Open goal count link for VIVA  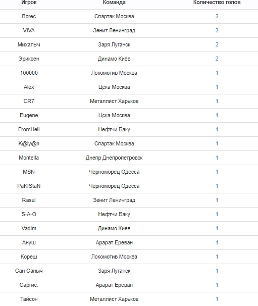pyautogui.click(x=217, y=30)
